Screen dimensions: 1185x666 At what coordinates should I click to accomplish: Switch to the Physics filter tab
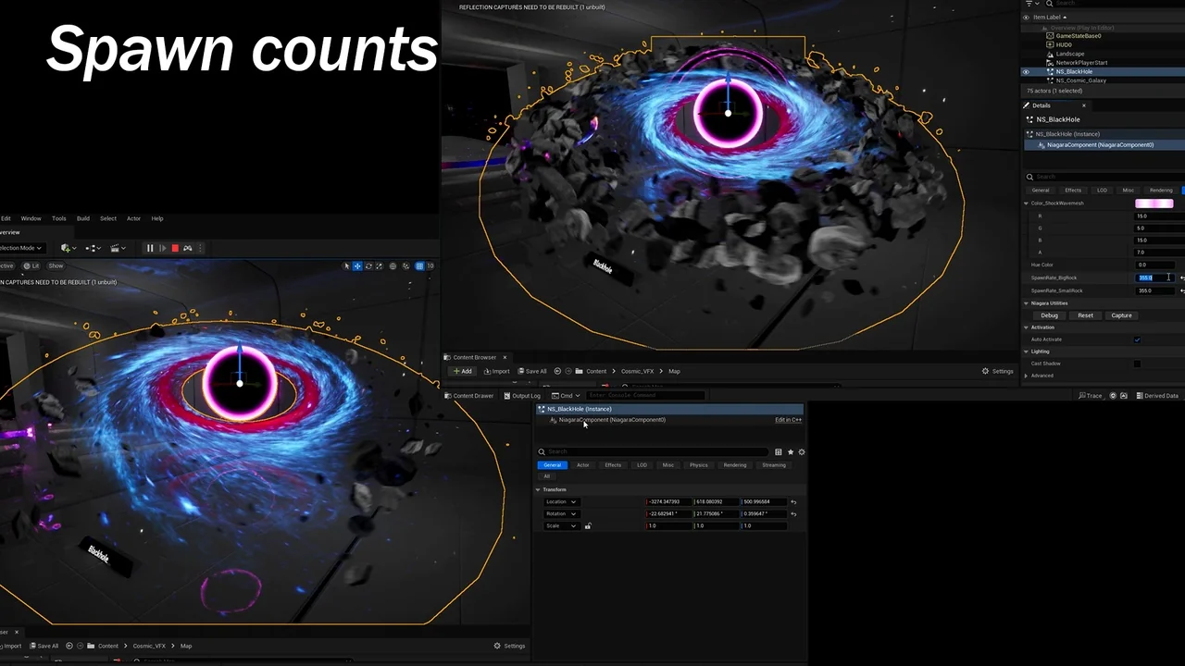pos(698,465)
